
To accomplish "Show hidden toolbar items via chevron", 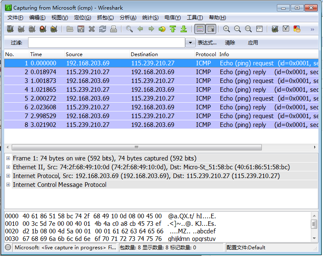I will pos(312,29).
